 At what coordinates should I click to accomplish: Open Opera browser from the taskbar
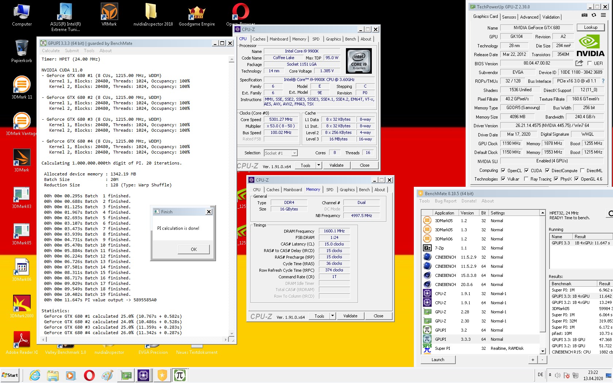pyautogui.click(x=89, y=375)
